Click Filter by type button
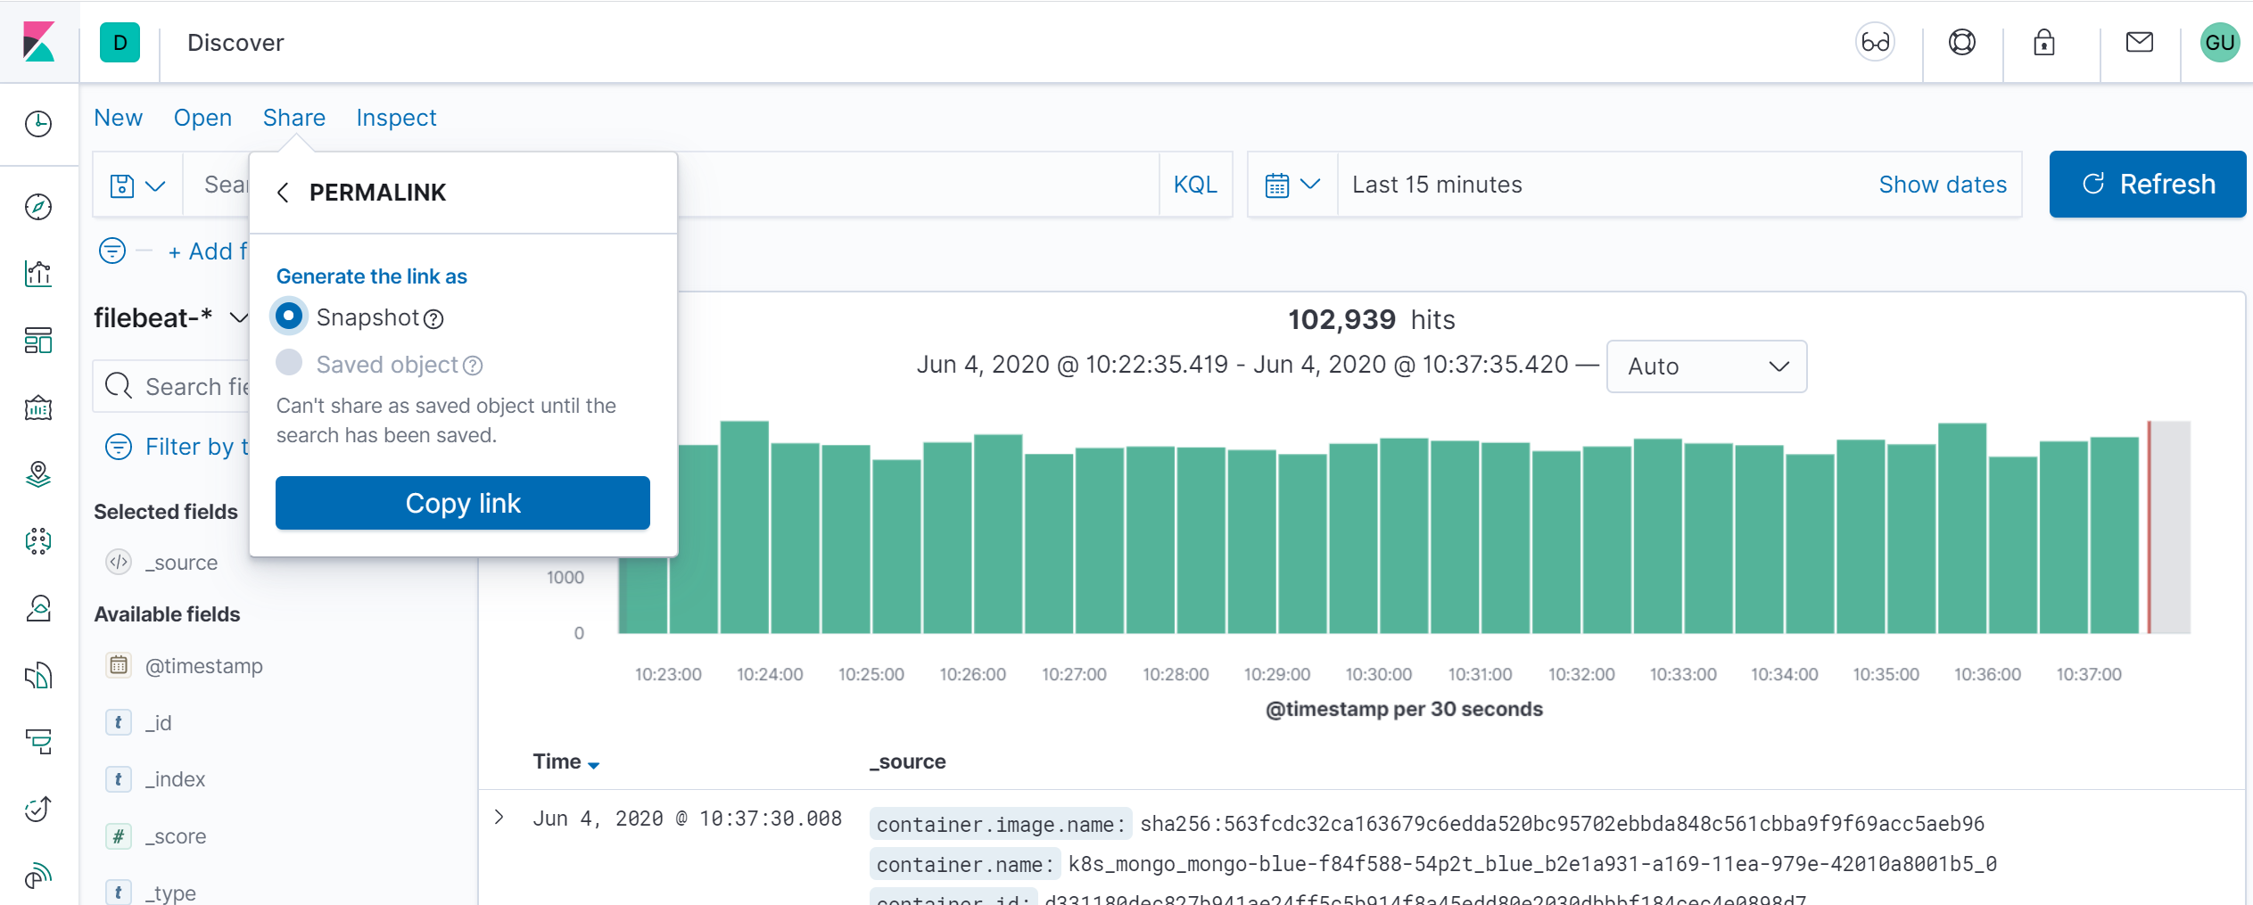 click(x=177, y=447)
